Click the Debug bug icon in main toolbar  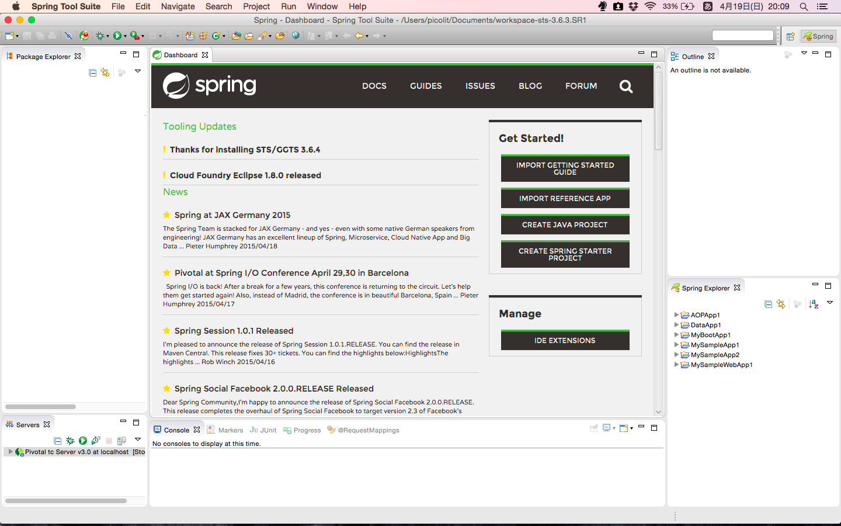pos(100,36)
